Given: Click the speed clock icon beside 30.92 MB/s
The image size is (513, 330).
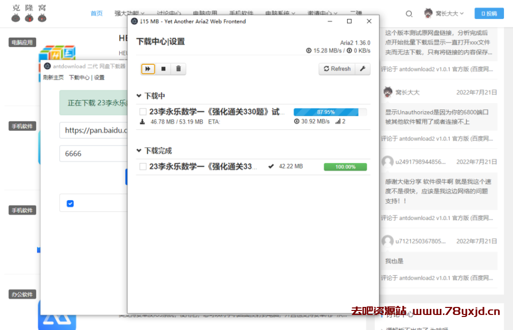Looking at the screenshot, I should pyautogui.click(x=297, y=121).
